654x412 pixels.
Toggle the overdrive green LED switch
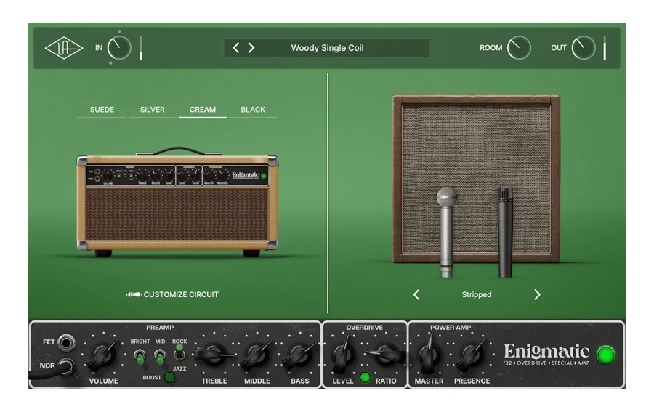tap(365, 378)
